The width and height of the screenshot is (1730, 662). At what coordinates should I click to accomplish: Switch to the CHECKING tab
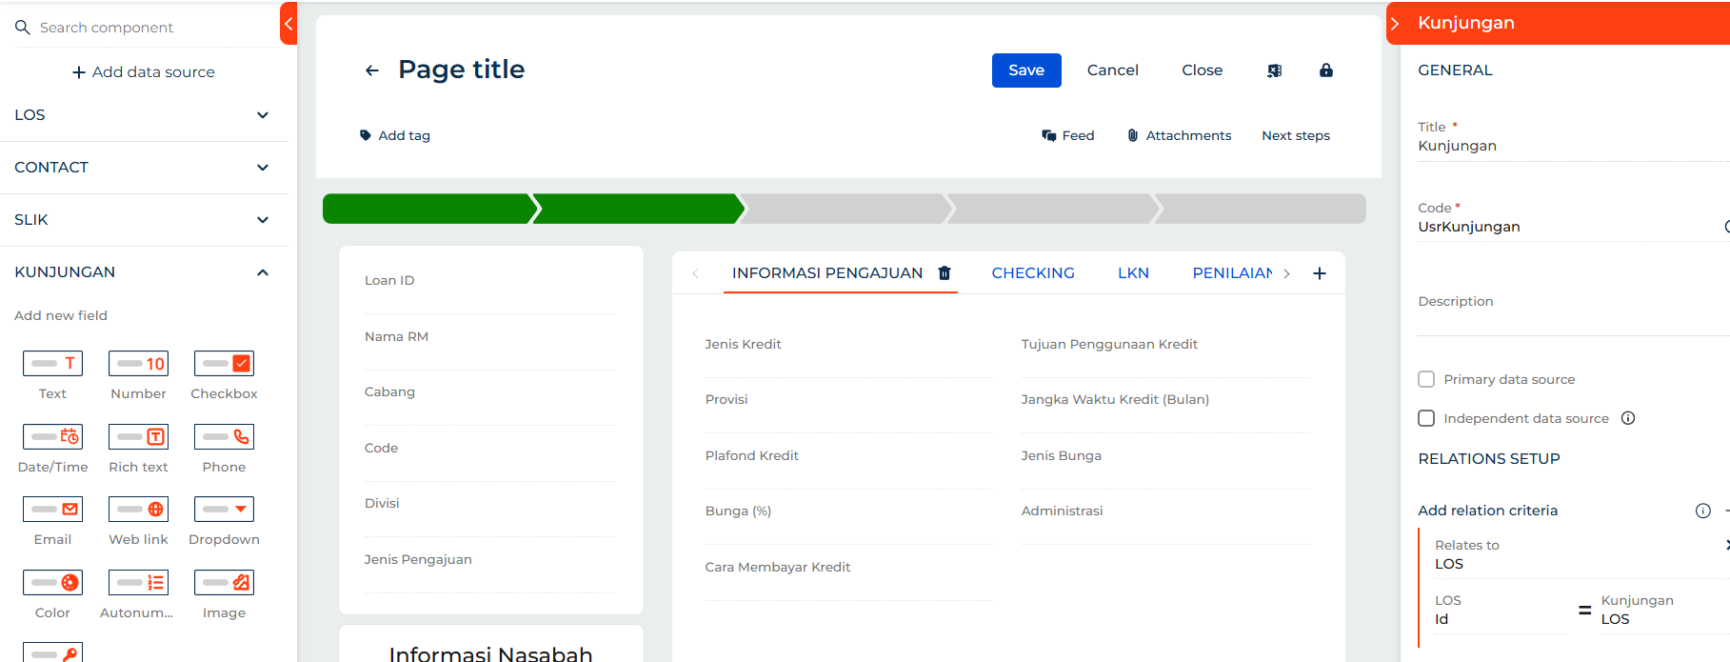click(1032, 273)
